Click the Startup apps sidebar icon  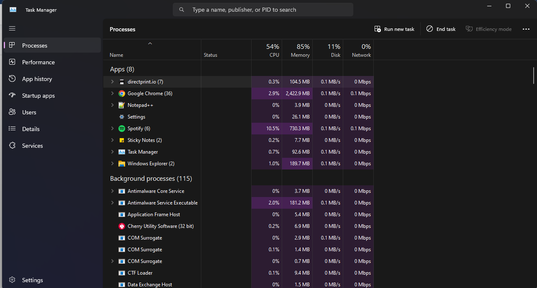(x=12, y=96)
